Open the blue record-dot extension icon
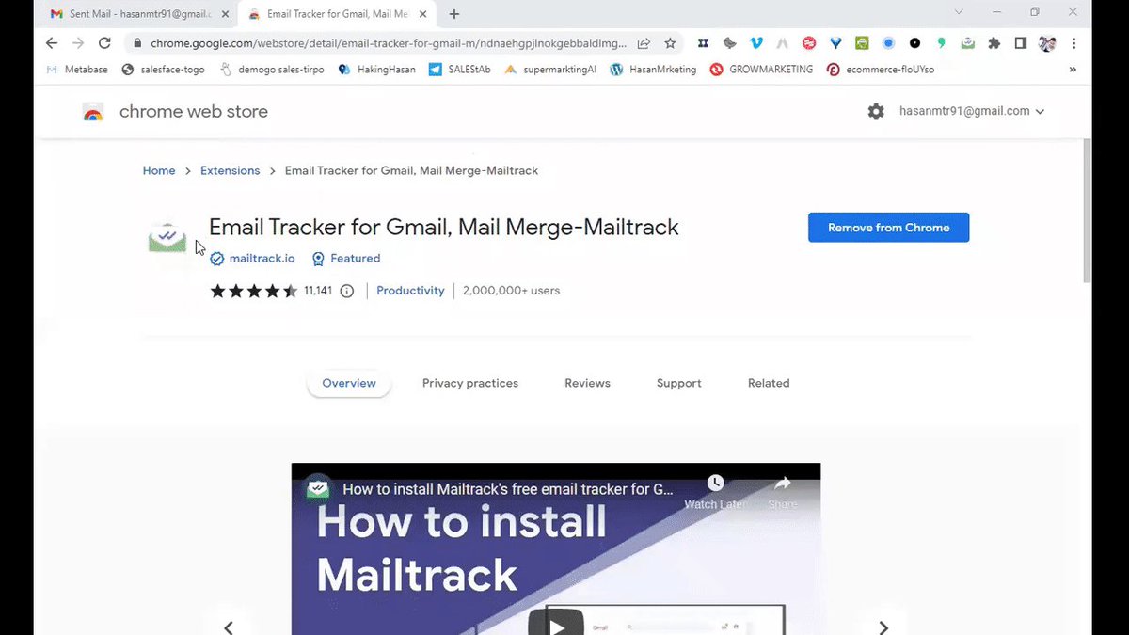Screen dimensions: 1129x635 [888, 43]
